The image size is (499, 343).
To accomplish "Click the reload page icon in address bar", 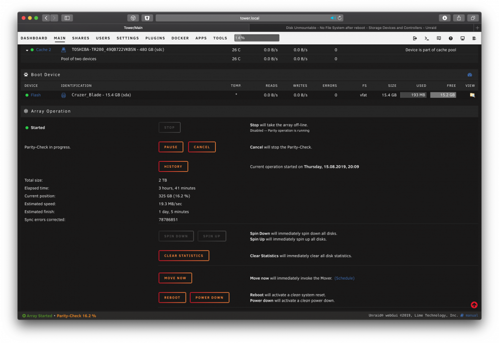I will coord(339,18).
